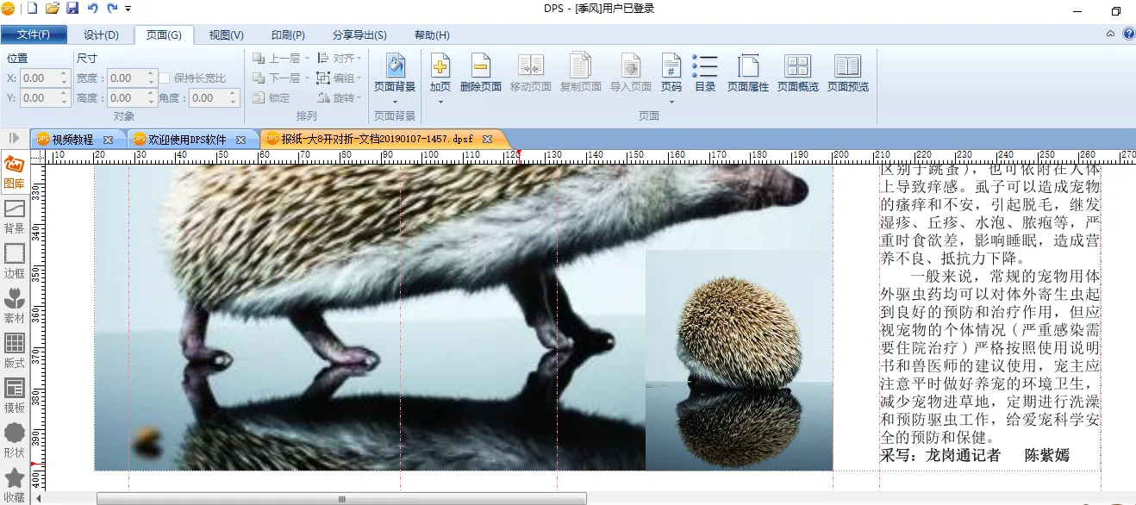Expand the 页面背景 dropdown
The height and width of the screenshot is (505, 1136).
(x=395, y=102)
